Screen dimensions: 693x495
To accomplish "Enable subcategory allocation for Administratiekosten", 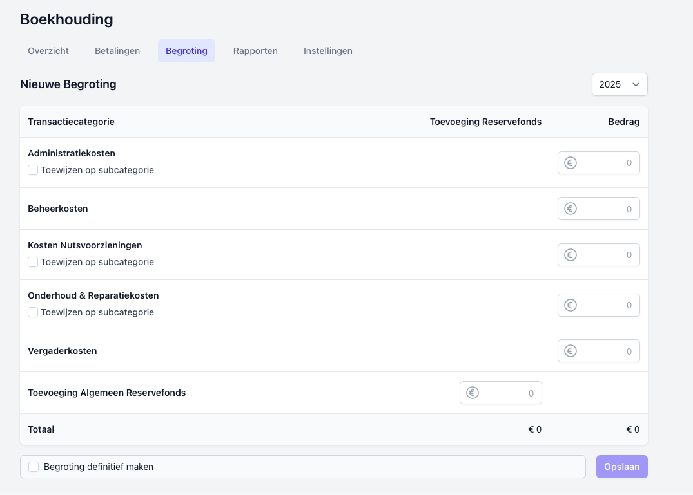I will pyautogui.click(x=33, y=171).
